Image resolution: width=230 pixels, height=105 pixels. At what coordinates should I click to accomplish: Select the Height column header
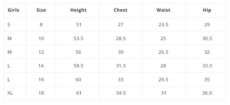78,10
